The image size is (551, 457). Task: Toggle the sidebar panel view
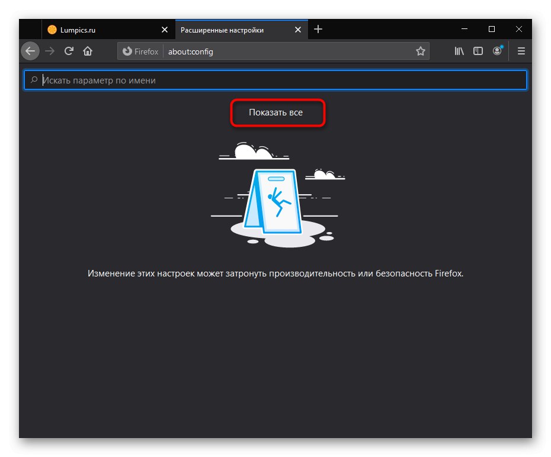click(478, 51)
